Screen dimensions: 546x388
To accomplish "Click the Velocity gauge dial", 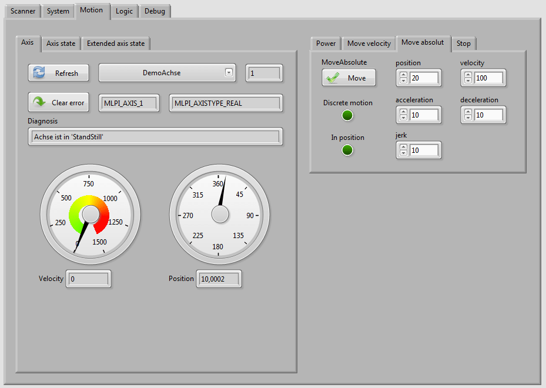I will (90, 214).
